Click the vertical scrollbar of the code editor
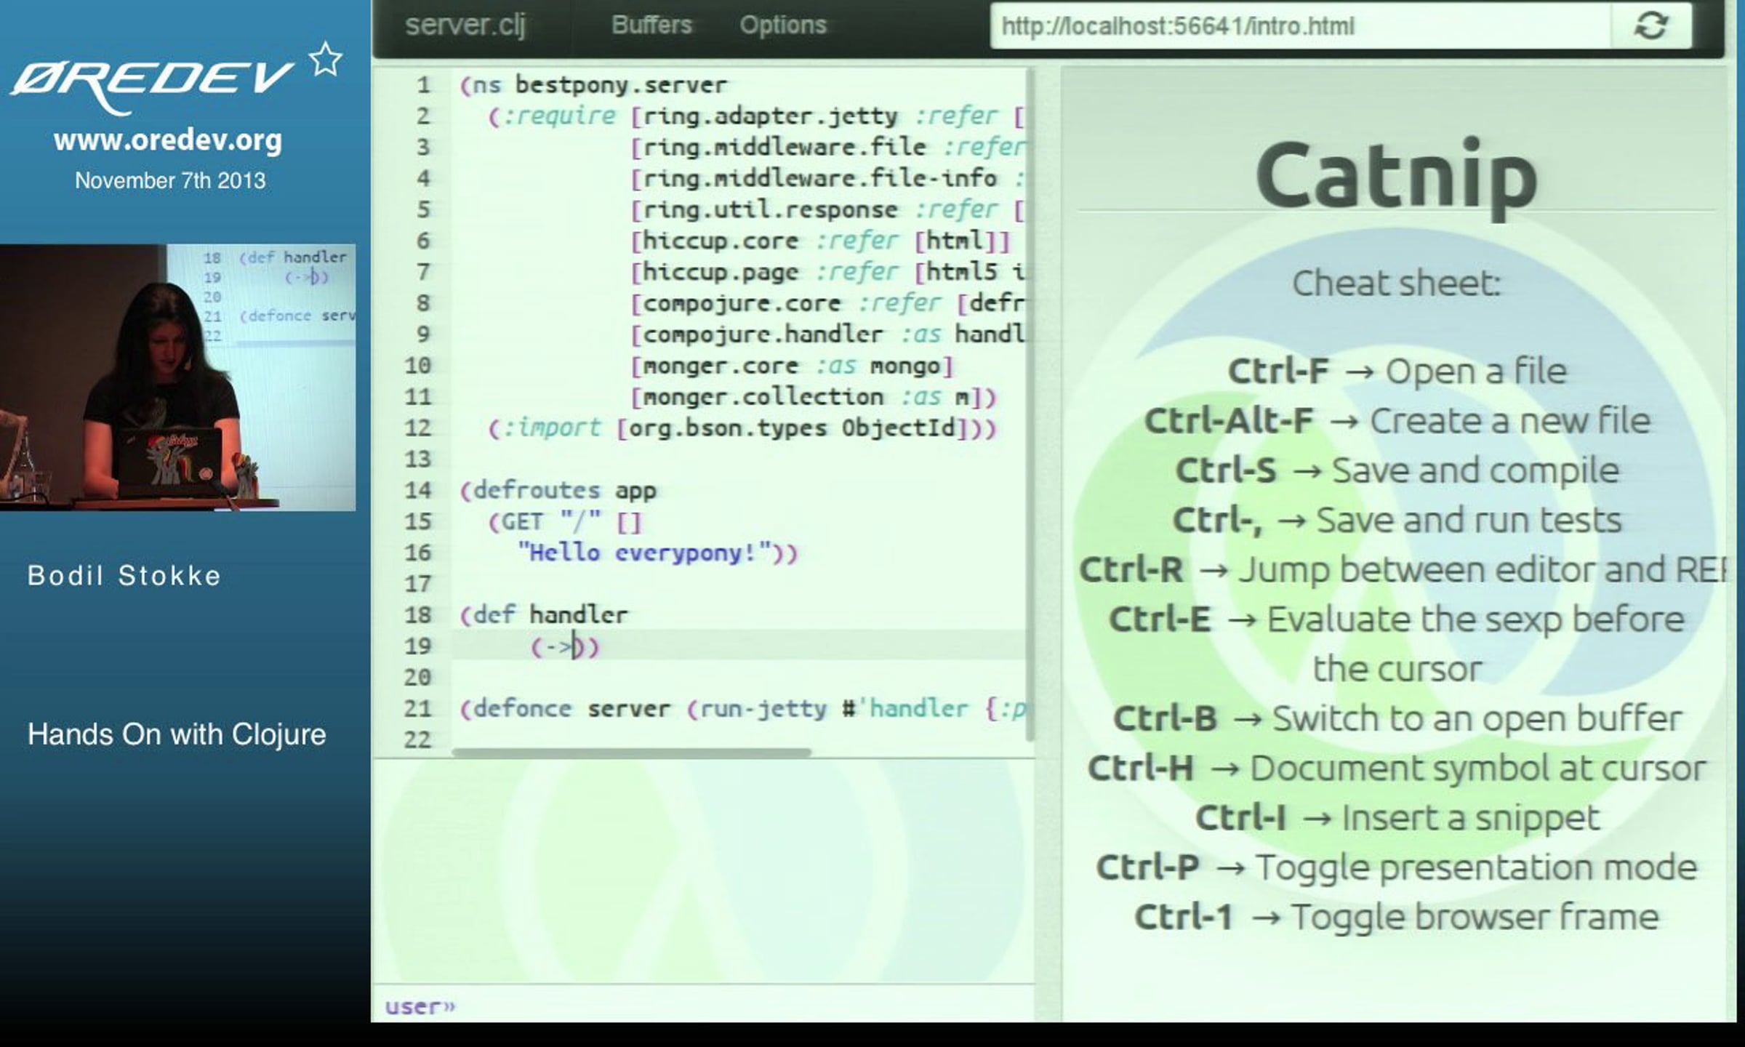This screenshot has height=1047, width=1745. point(1030,404)
